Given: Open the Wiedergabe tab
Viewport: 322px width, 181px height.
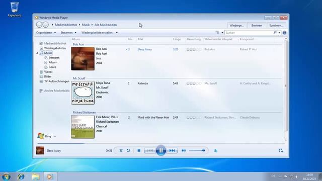Looking at the screenshot, I should click(x=236, y=26).
